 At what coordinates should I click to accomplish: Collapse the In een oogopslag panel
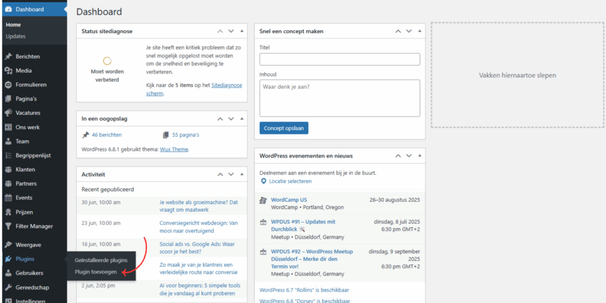242,118
